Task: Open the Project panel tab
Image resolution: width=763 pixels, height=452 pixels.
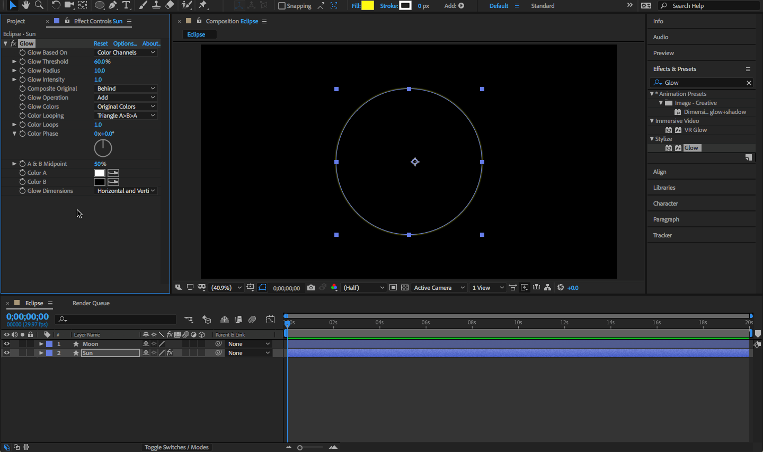Action: click(16, 21)
